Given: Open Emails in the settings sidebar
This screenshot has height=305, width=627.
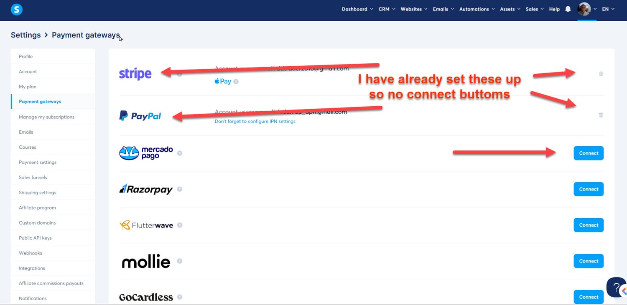Looking at the screenshot, I should [x=53, y=132].
